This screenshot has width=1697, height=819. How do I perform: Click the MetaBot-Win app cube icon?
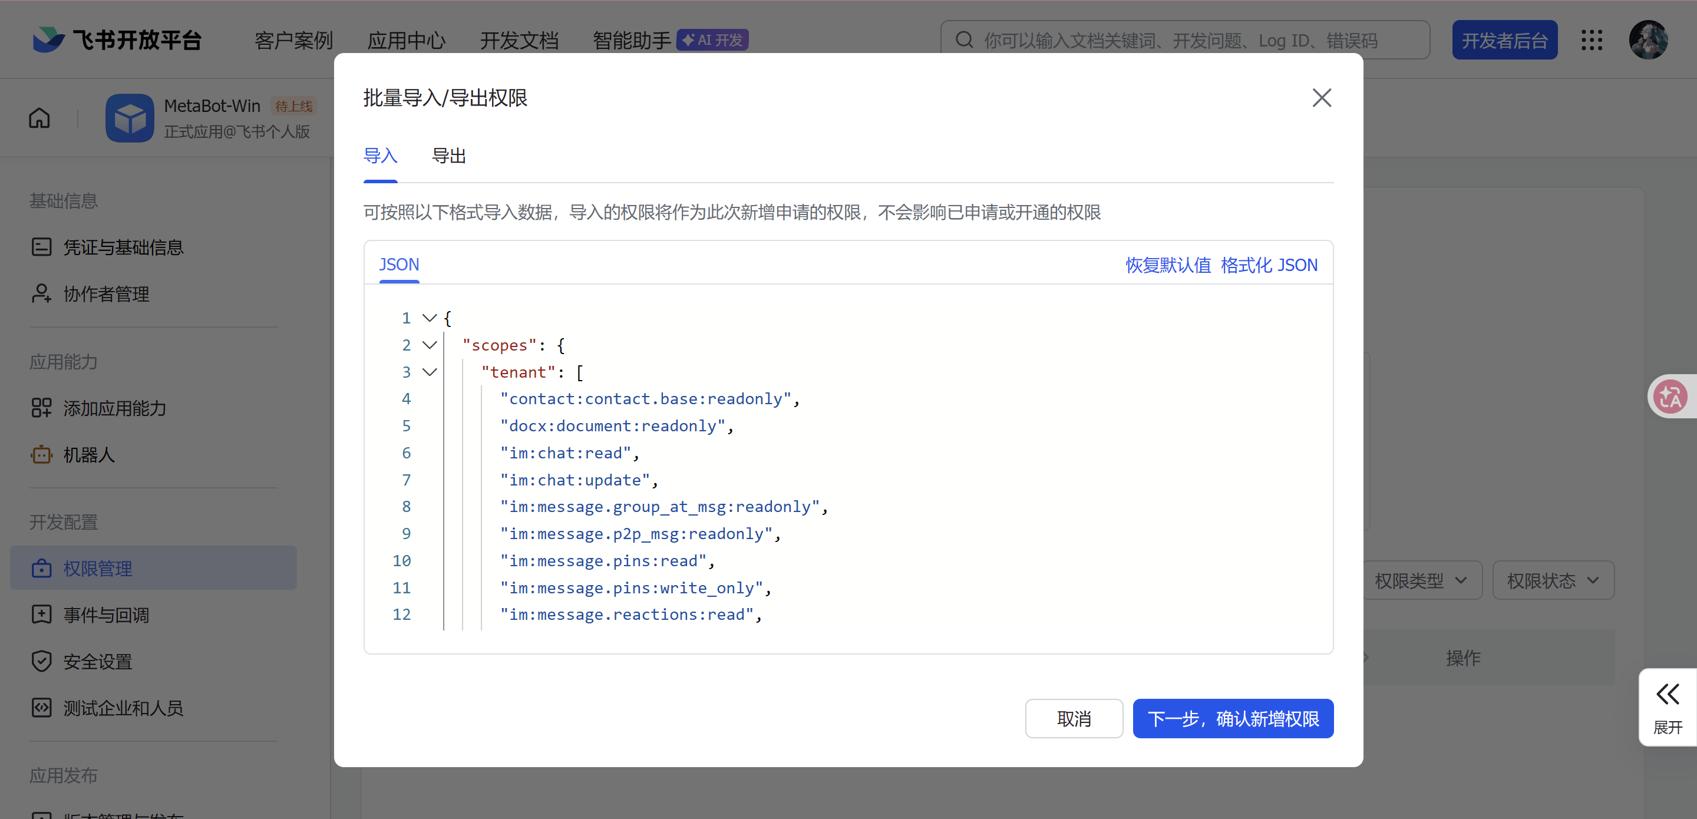pos(130,118)
